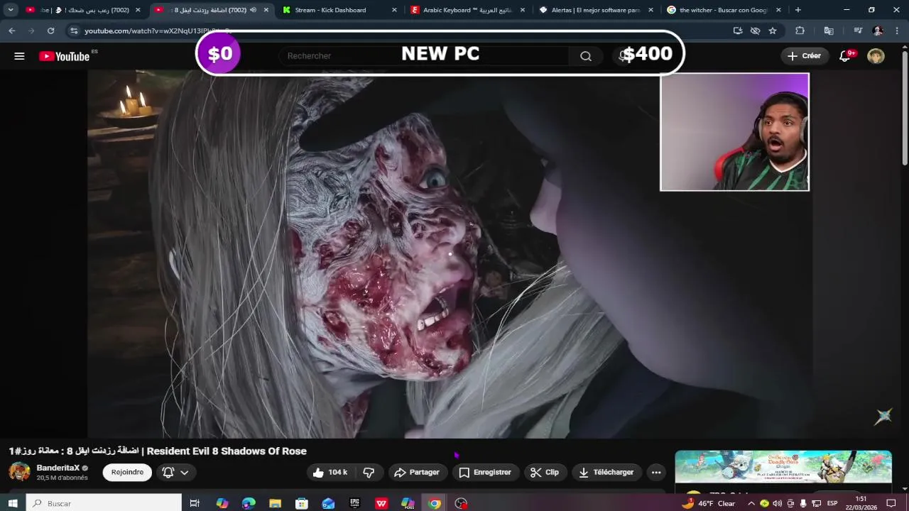Click Resident Evil 8 Shadows Of Rose title
The height and width of the screenshot is (511, 909).
pyautogui.click(x=227, y=451)
